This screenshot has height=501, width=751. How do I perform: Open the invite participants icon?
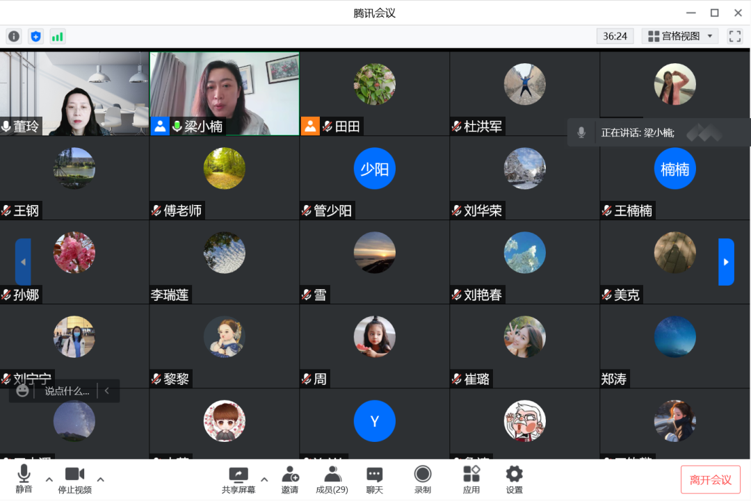coord(290,479)
